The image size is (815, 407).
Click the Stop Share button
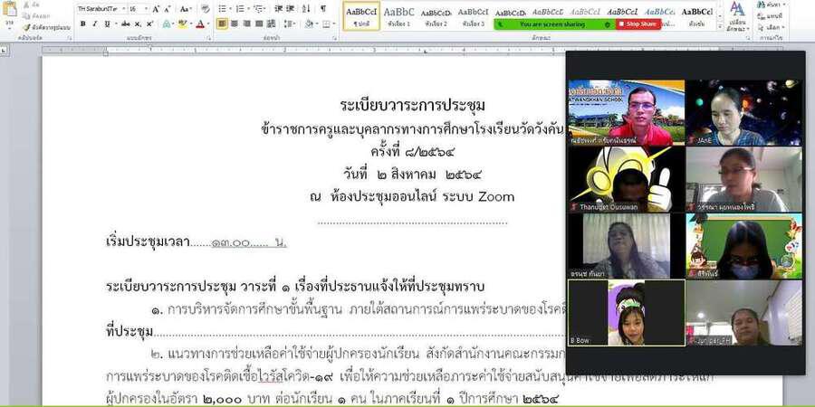638,24
